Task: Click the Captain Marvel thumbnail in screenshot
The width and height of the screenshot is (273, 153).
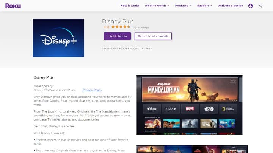Action: pos(153,124)
